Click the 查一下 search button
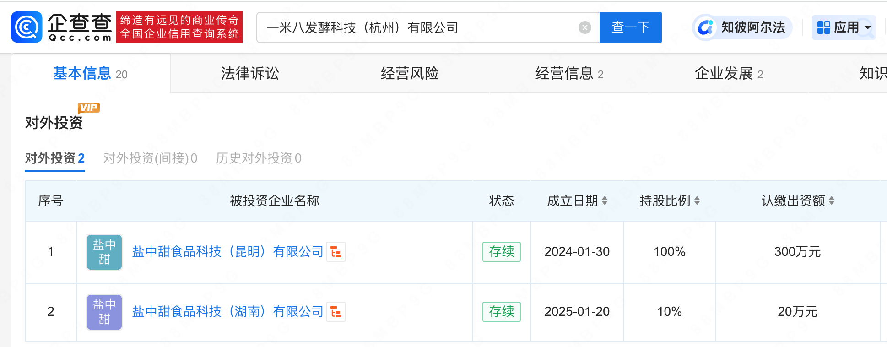The height and width of the screenshot is (347, 887). click(x=630, y=27)
